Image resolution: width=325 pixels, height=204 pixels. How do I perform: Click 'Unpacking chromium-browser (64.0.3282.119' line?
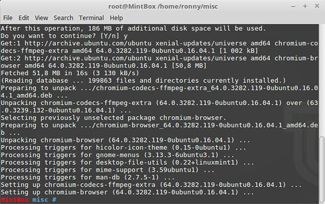(126, 140)
